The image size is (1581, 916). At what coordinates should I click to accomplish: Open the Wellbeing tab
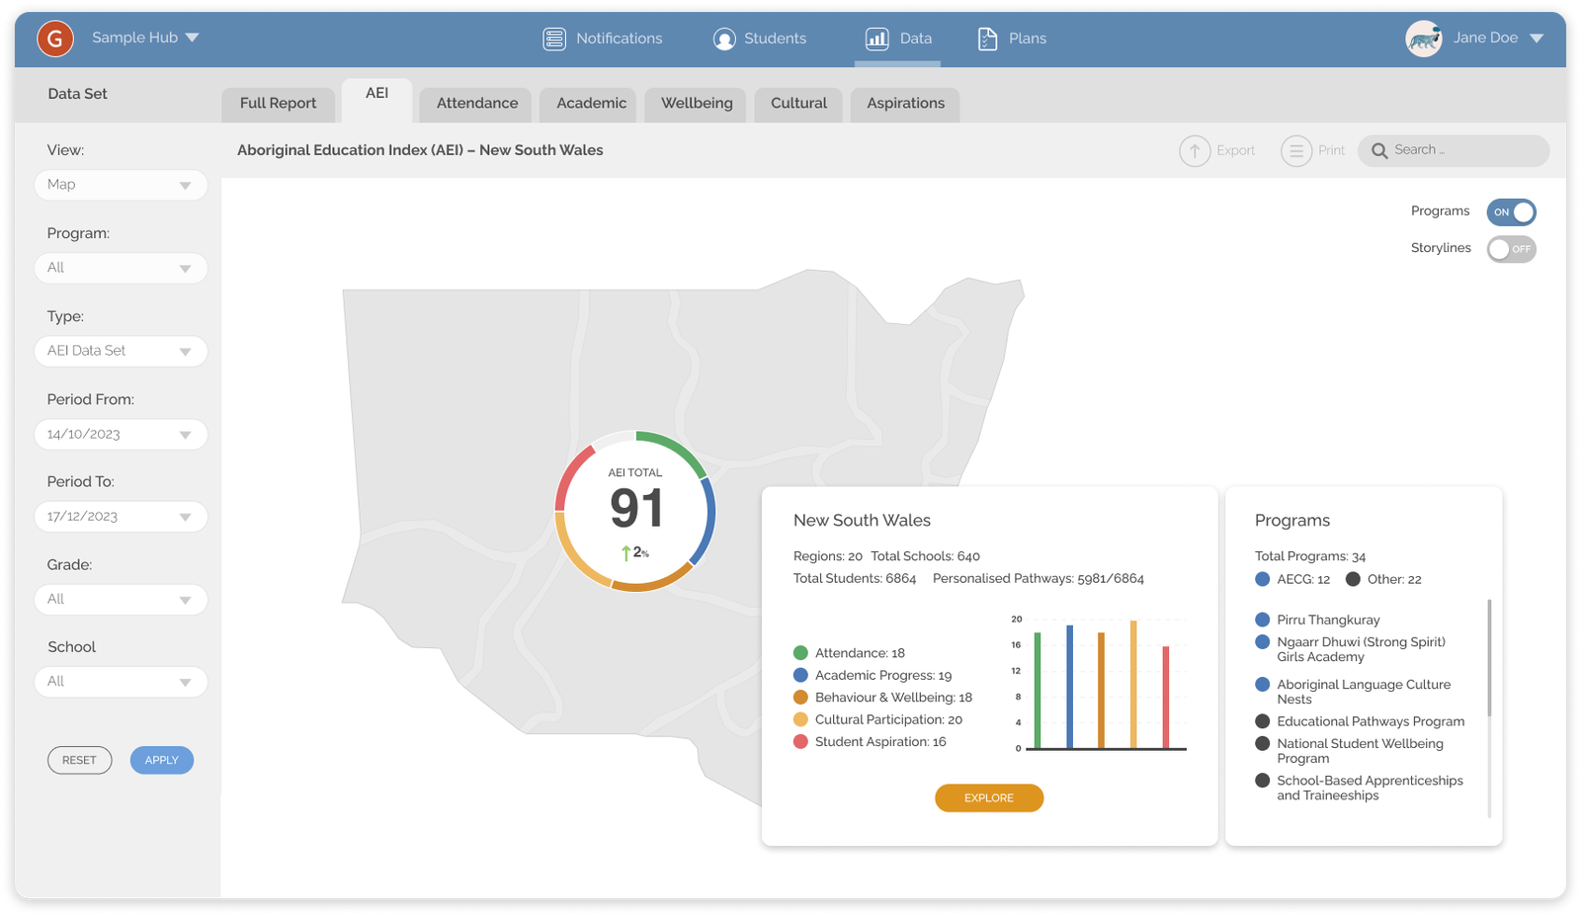tap(697, 104)
